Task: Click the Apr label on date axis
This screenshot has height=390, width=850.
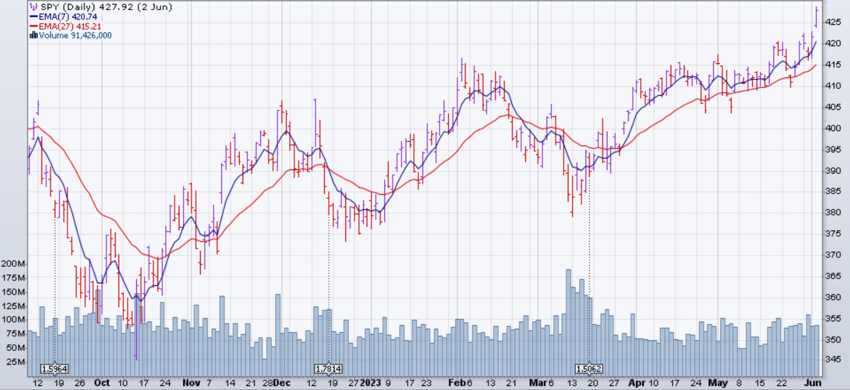Action: pyautogui.click(x=637, y=383)
